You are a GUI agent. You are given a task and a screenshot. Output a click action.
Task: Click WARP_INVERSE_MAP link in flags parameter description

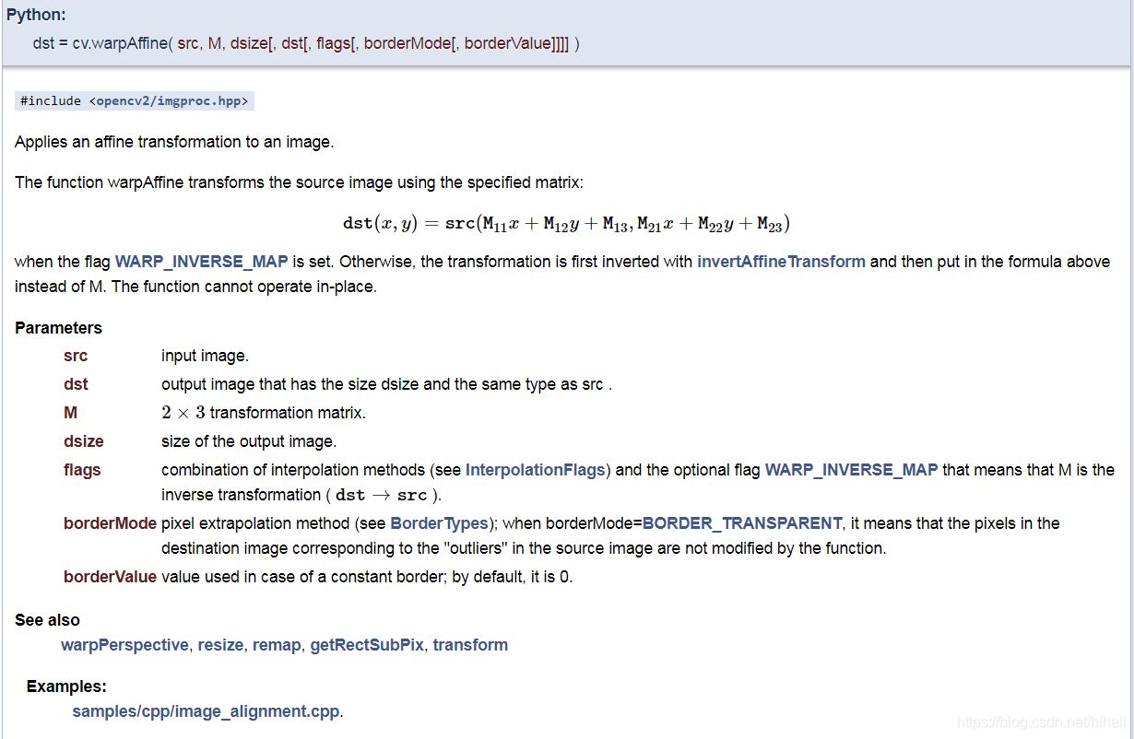pyautogui.click(x=851, y=470)
